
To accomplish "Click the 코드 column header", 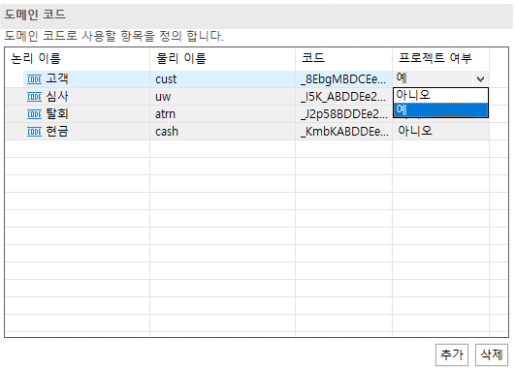I will (343, 58).
